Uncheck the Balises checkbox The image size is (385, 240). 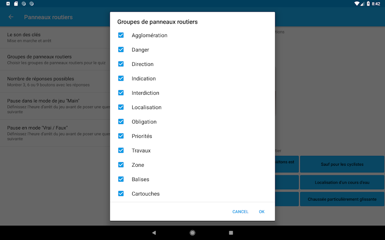pyautogui.click(x=121, y=179)
